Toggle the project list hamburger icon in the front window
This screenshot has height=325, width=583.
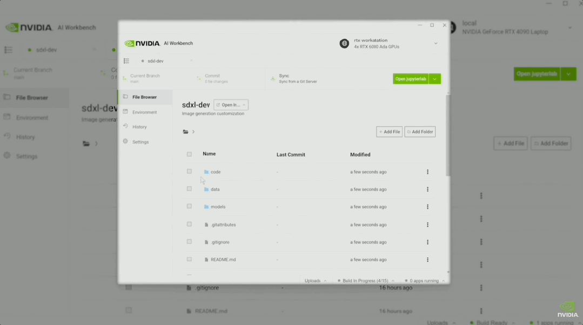[126, 61]
